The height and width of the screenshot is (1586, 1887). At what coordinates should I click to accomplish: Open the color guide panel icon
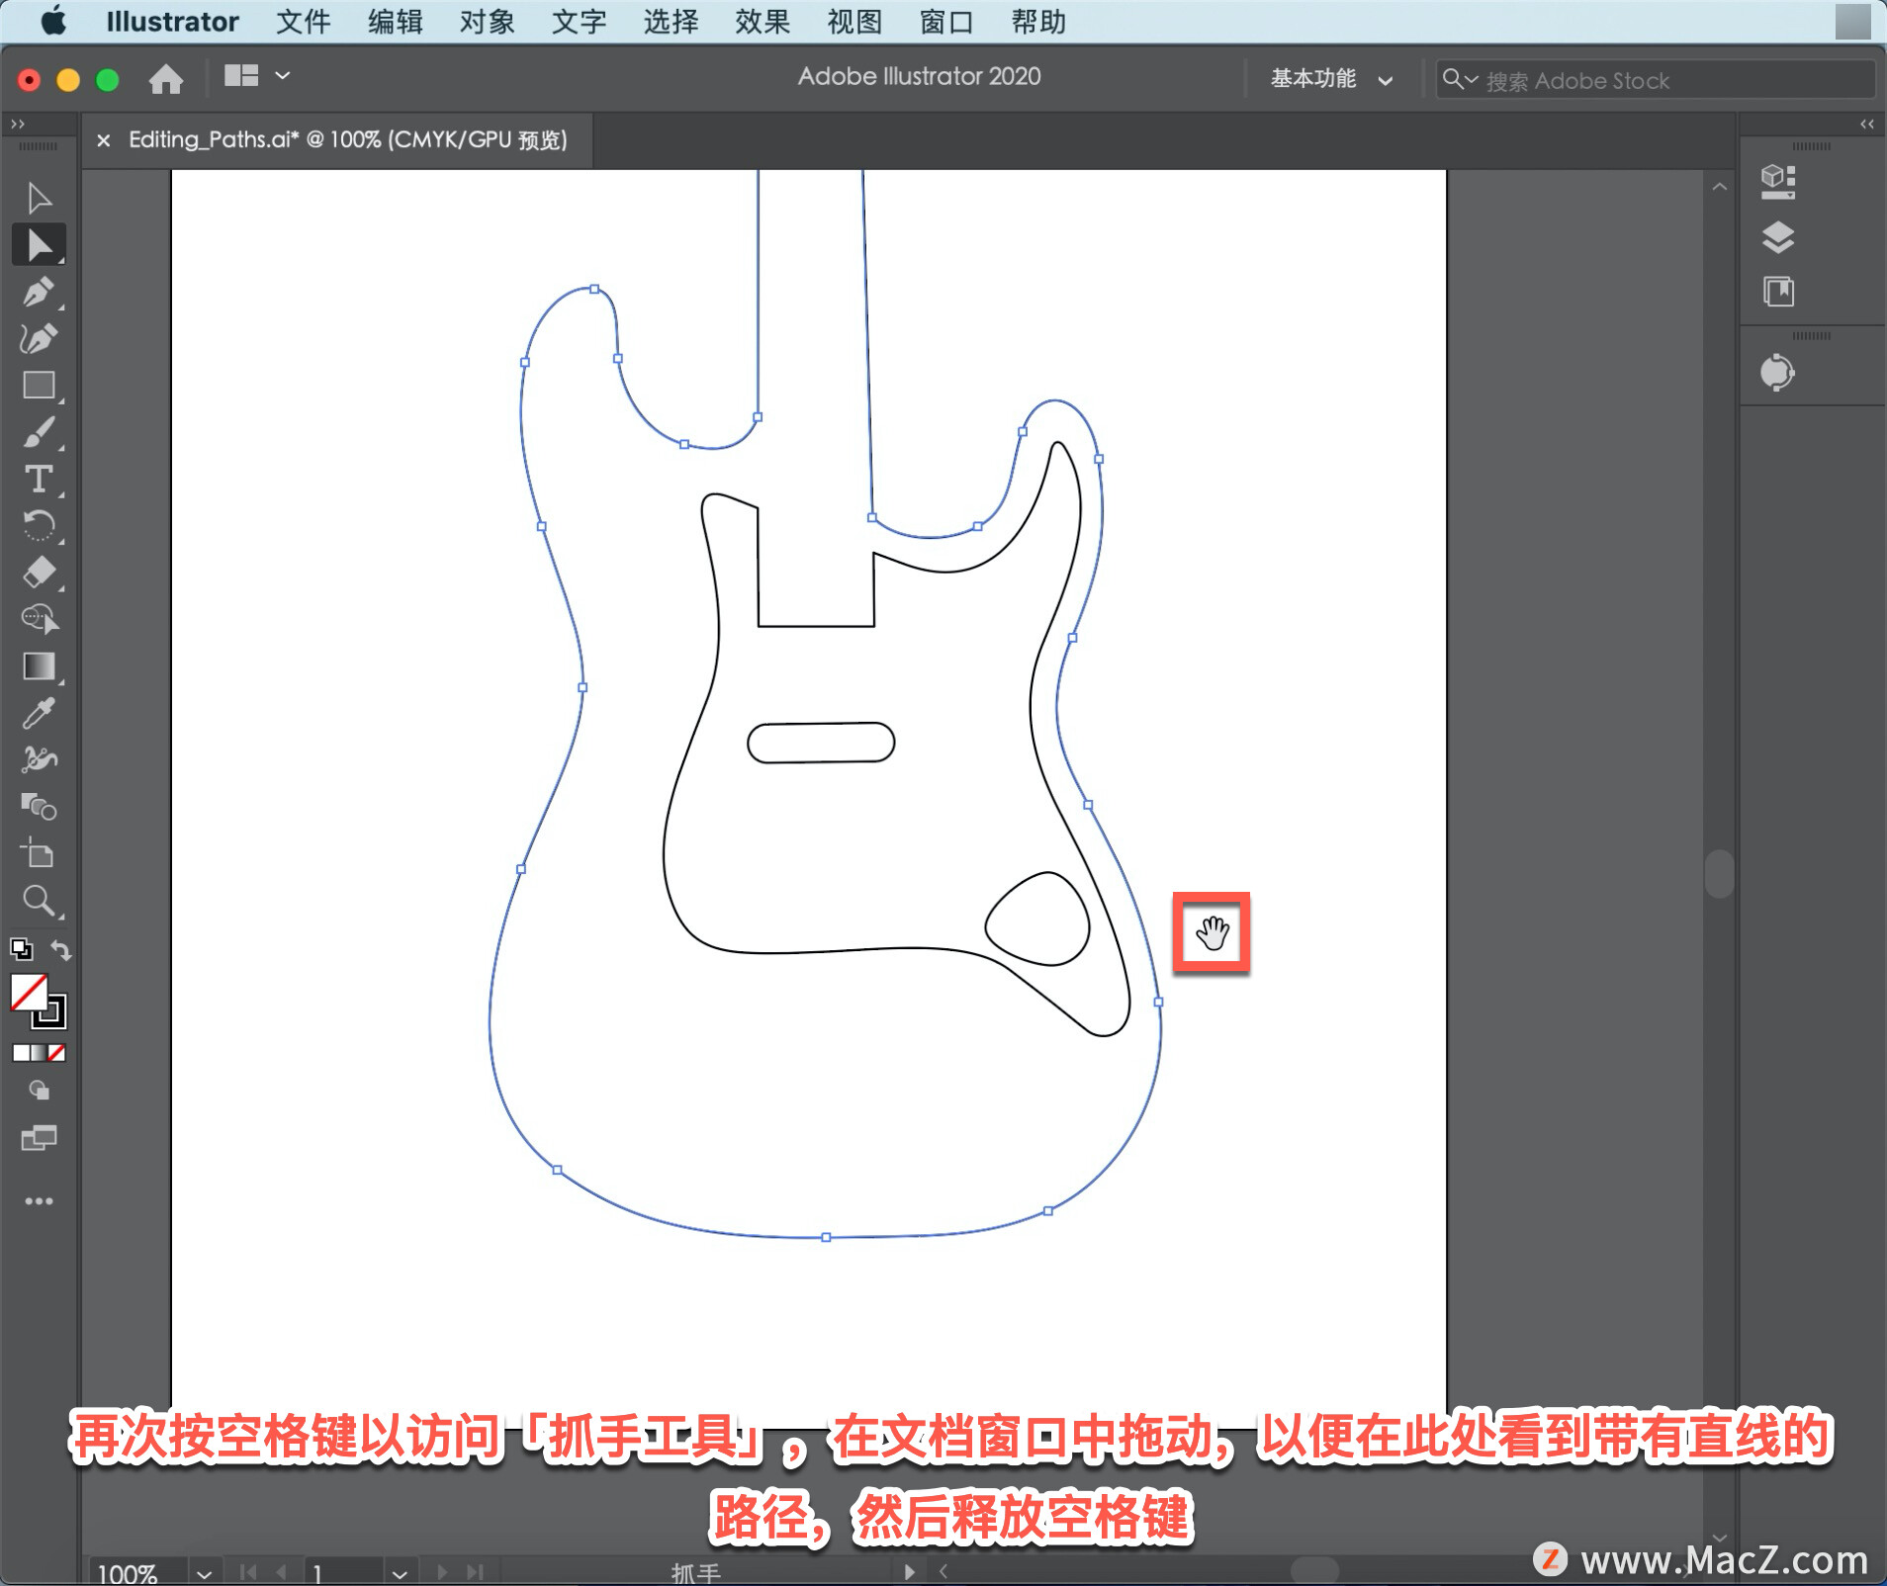click(1777, 373)
